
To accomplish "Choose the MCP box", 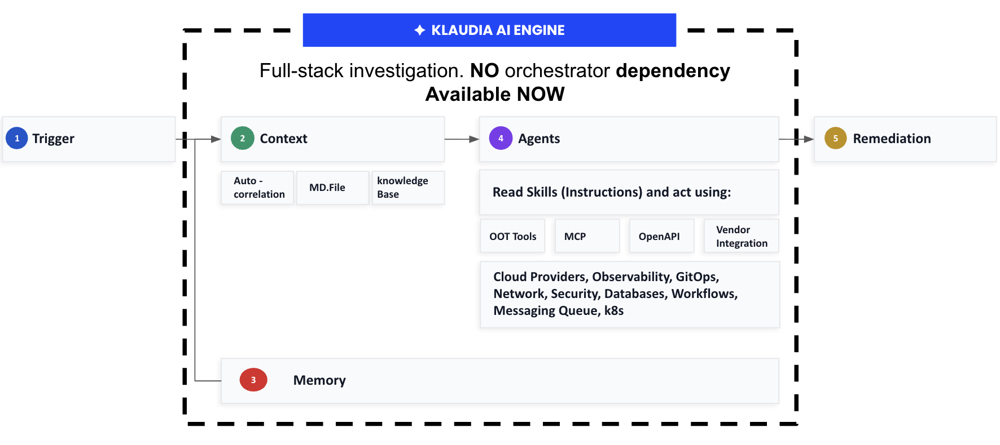I will (x=587, y=236).
